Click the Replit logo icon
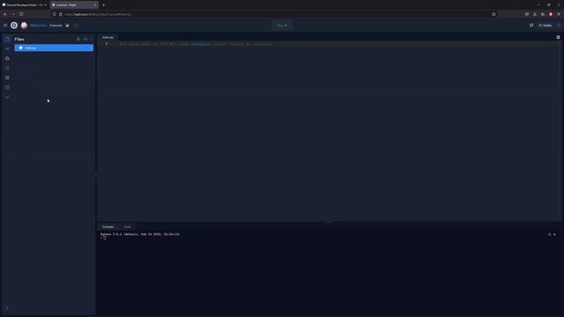This screenshot has width=564, height=317. [x=14, y=26]
